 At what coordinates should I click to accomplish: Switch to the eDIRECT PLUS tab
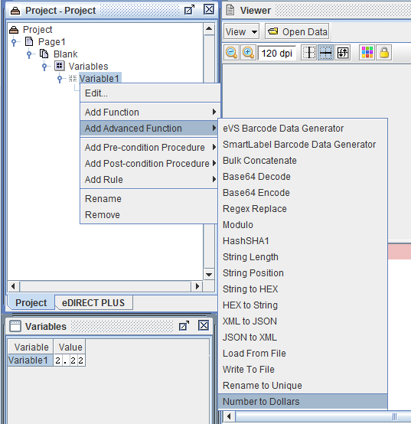click(x=93, y=302)
